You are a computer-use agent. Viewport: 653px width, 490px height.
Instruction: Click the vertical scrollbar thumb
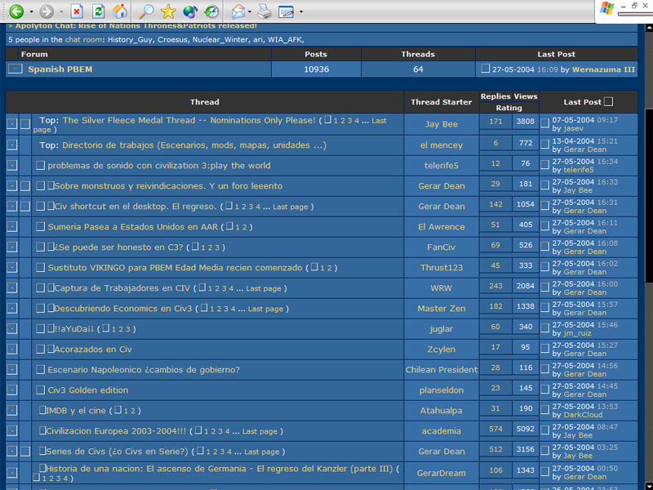tap(648, 197)
